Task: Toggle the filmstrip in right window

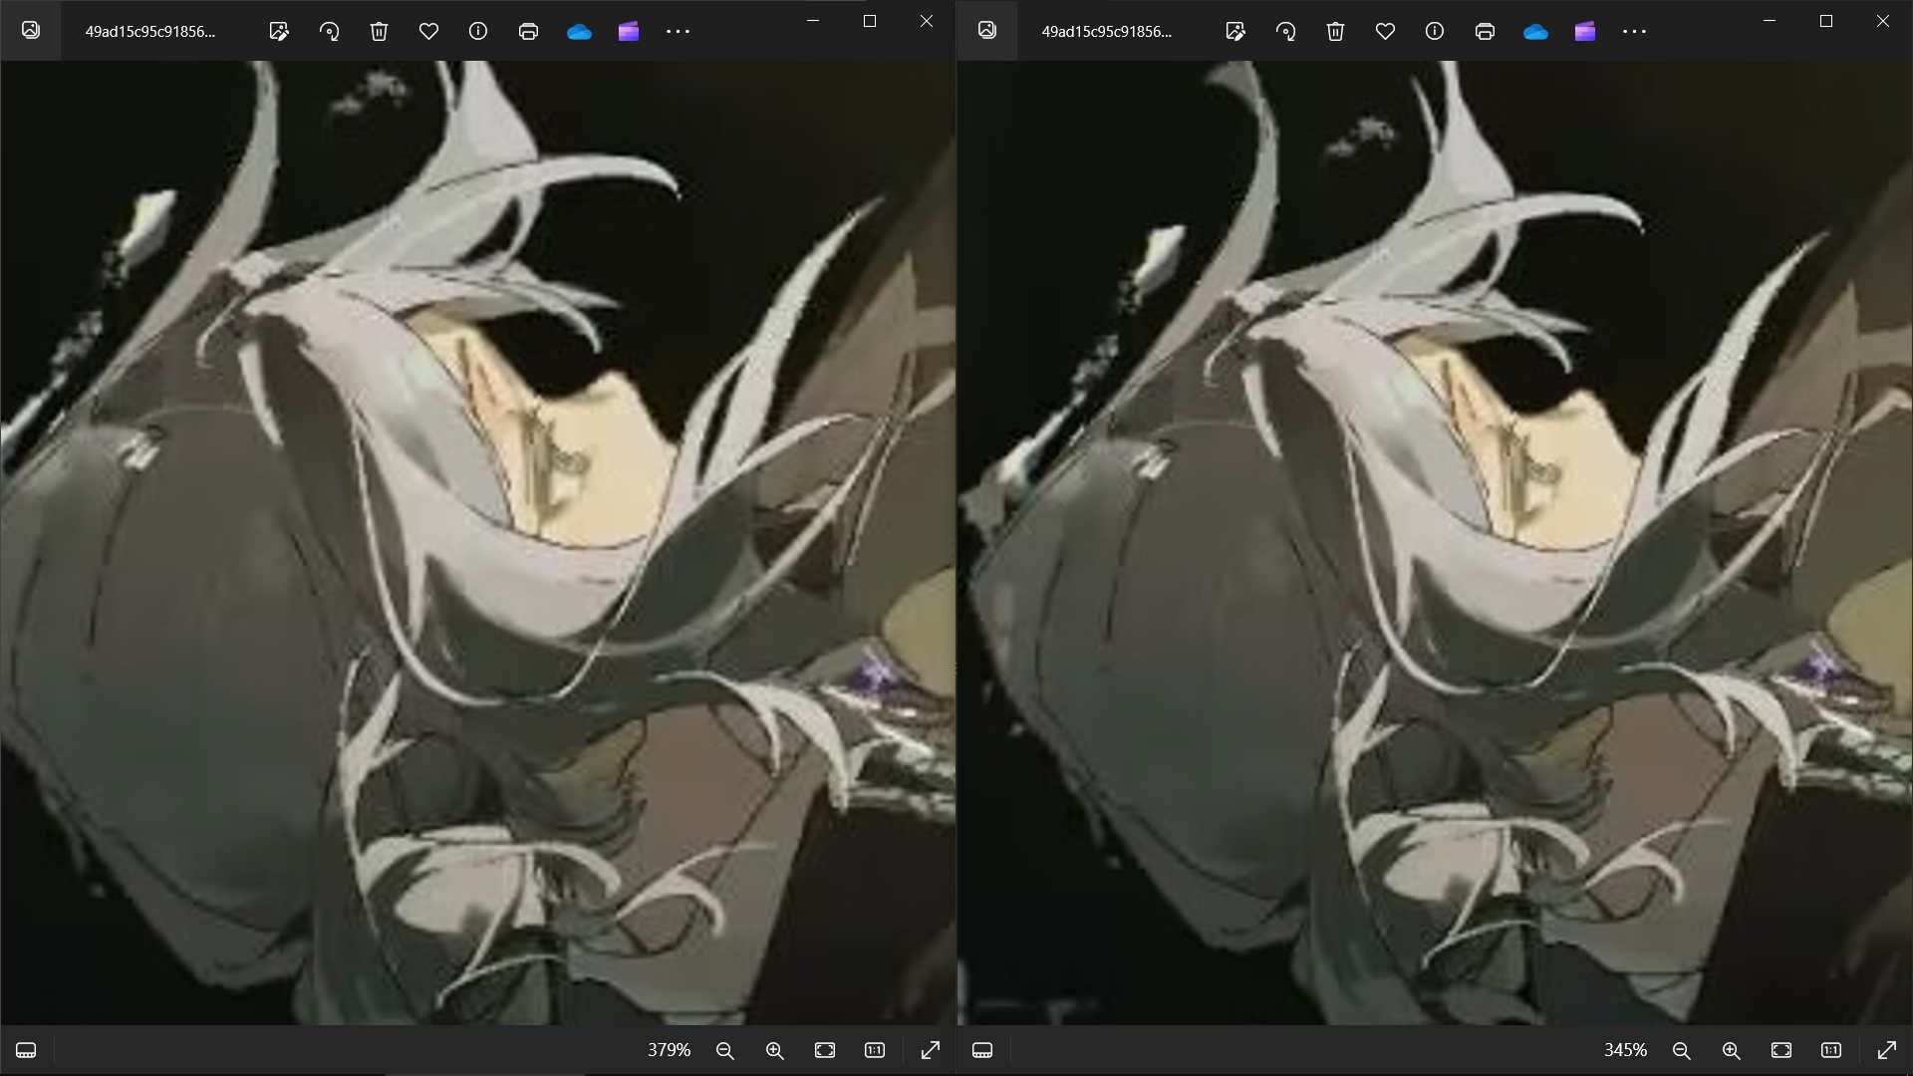Action: click(982, 1050)
